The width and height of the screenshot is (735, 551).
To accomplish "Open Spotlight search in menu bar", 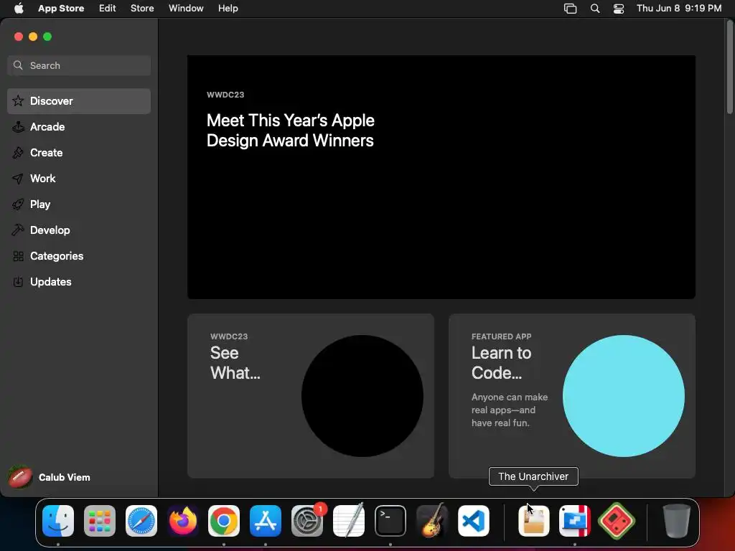I will tap(595, 9).
